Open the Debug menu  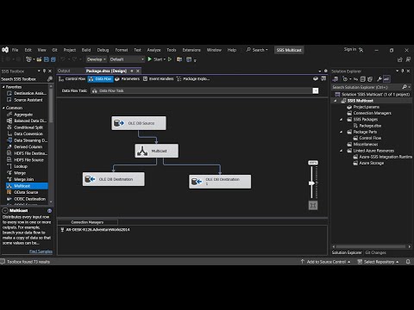click(103, 50)
